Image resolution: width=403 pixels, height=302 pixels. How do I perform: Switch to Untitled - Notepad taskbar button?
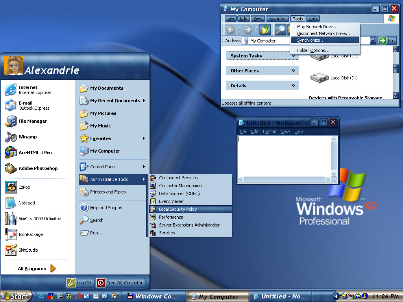point(281,296)
